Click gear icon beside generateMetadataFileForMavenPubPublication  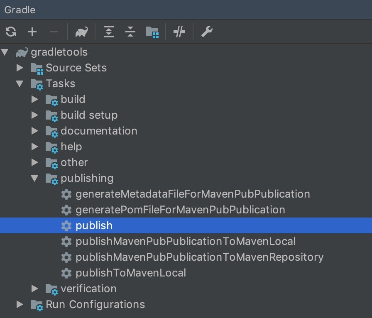point(66,194)
